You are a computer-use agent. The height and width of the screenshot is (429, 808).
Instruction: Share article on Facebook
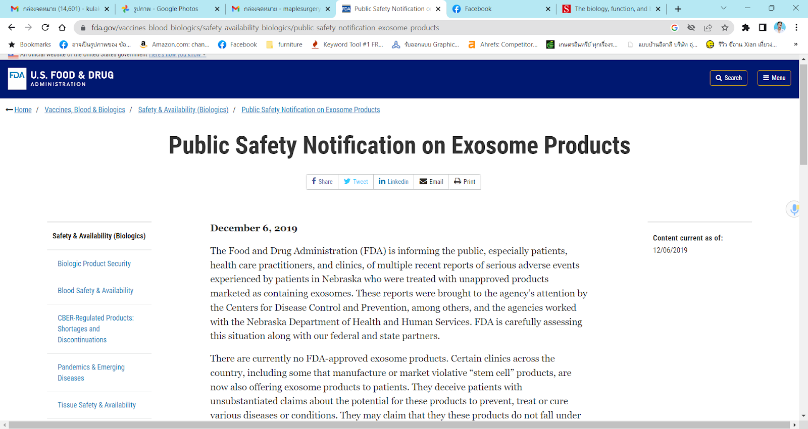[x=322, y=182]
